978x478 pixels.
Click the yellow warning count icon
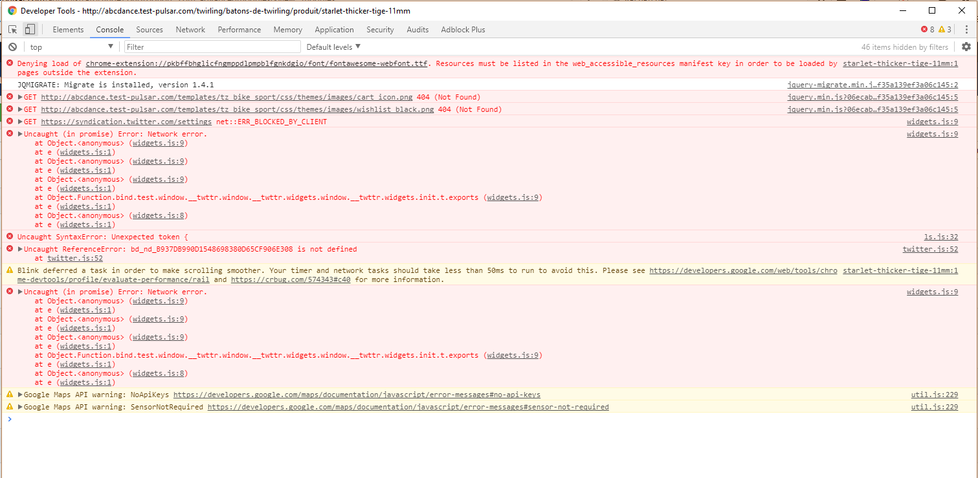click(942, 30)
